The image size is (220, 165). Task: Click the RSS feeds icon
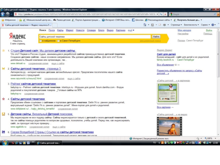pos(152,25)
